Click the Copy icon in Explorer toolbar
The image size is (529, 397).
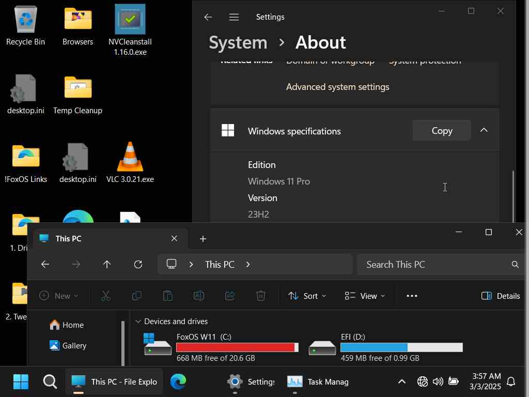coord(136,296)
